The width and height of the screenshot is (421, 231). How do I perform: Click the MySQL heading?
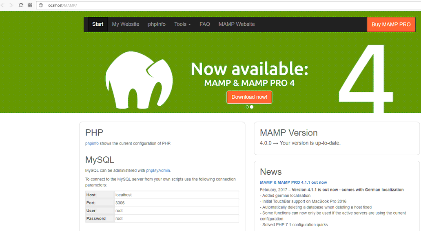pos(100,160)
